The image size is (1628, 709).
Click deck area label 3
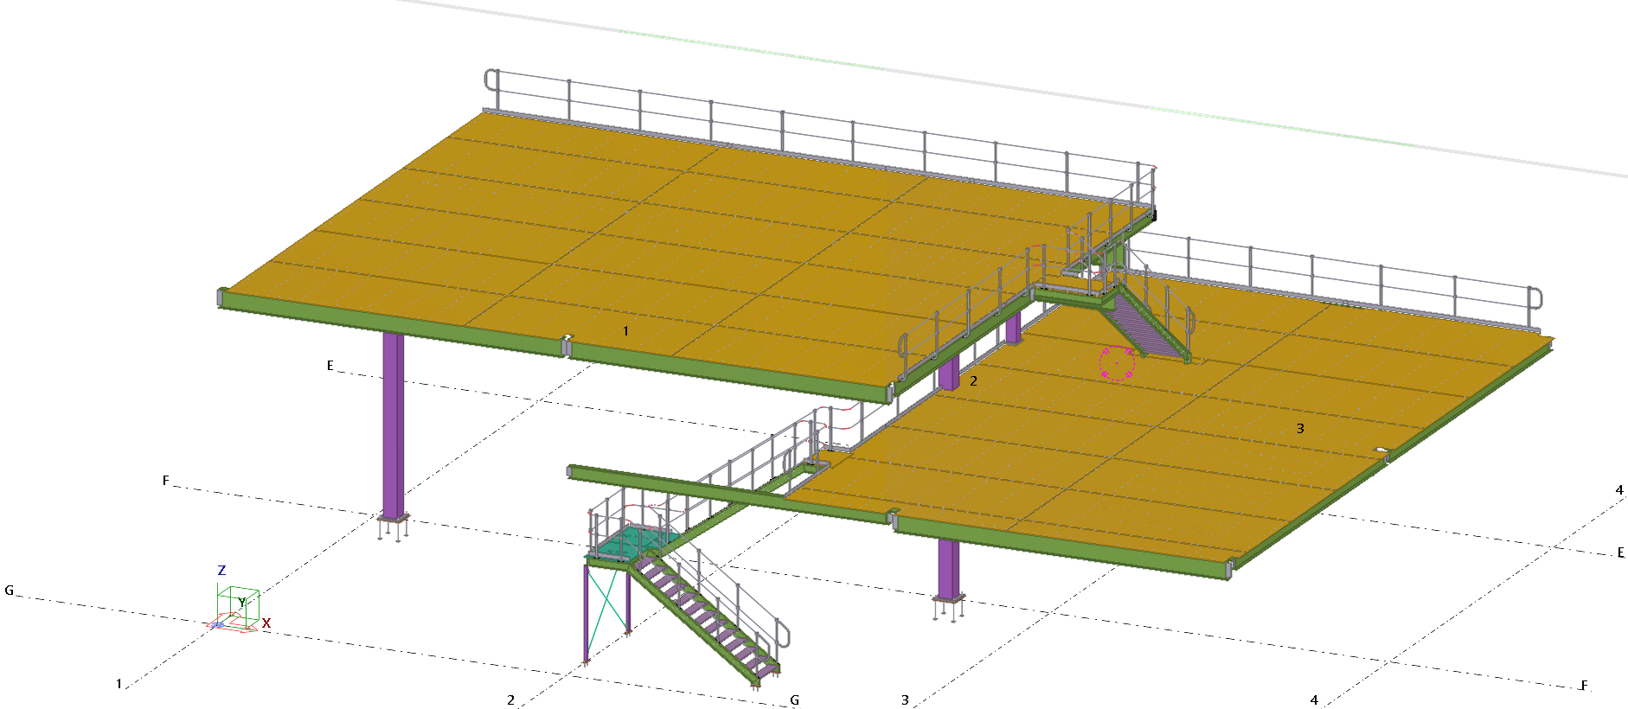[x=1300, y=429]
